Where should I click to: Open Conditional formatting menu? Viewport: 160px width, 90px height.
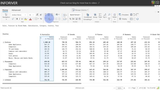point(88,17)
